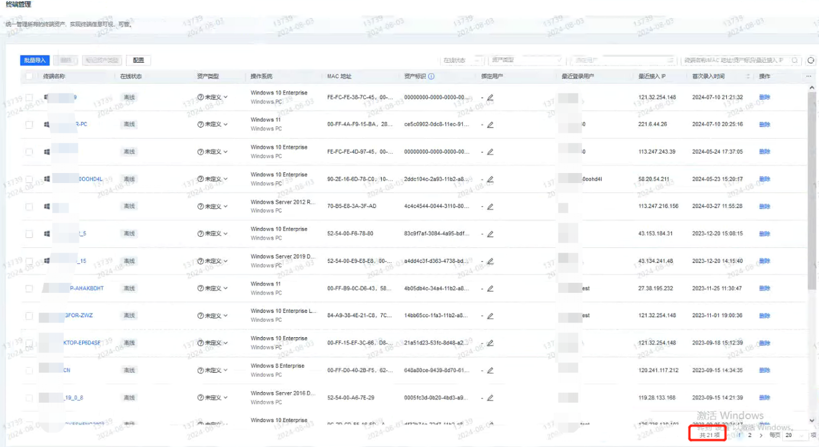Image resolution: width=819 pixels, height=447 pixels.
Task: Click question icon of 未定义 in 119.28.133.168 row
Action: click(x=200, y=397)
